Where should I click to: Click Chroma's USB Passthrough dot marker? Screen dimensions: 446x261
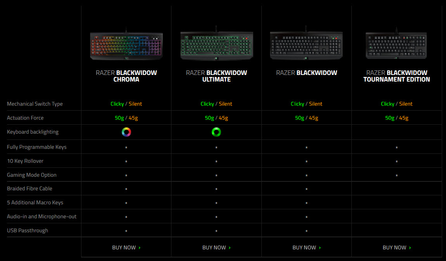(x=126, y=231)
